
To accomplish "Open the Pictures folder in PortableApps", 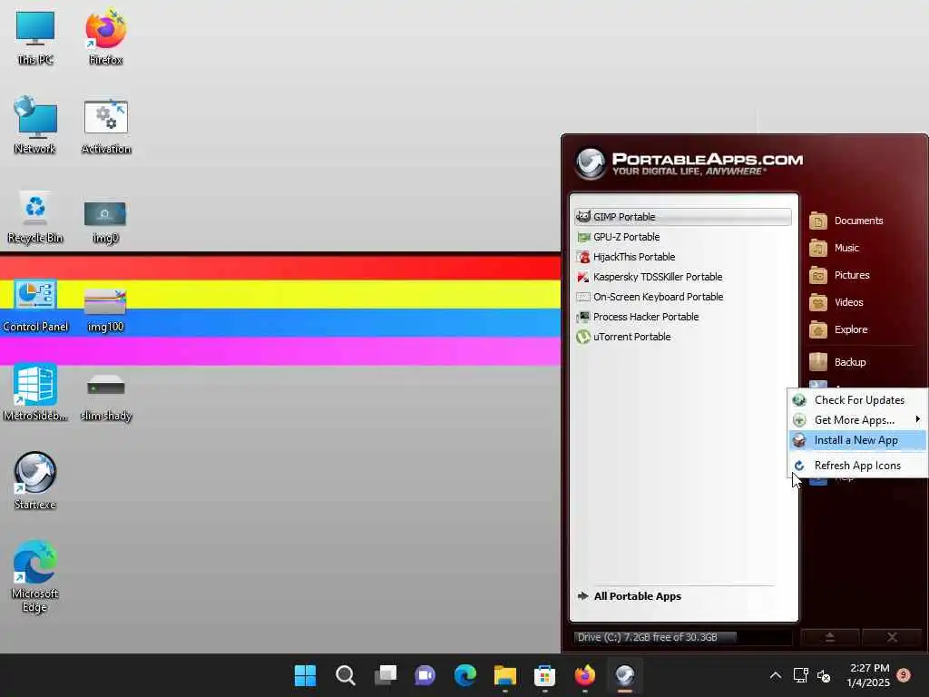I will pyautogui.click(x=839, y=275).
